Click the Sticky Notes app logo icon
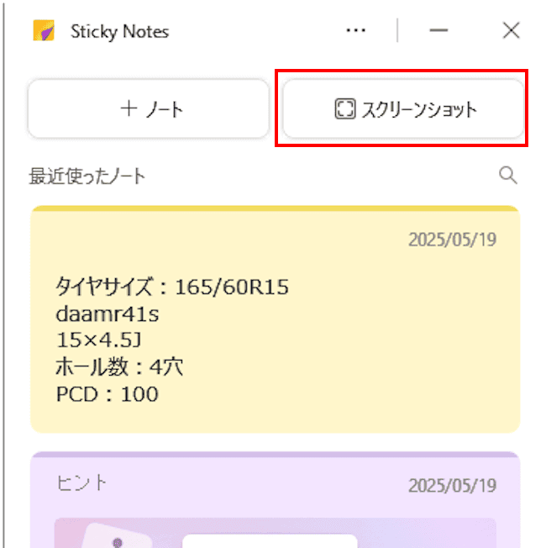This screenshot has height=548, width=546. point(44,30)
